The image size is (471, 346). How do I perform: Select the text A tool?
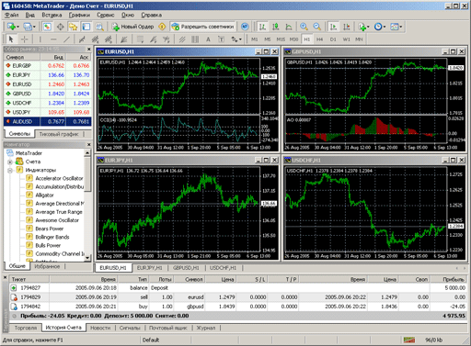point(208,39)
